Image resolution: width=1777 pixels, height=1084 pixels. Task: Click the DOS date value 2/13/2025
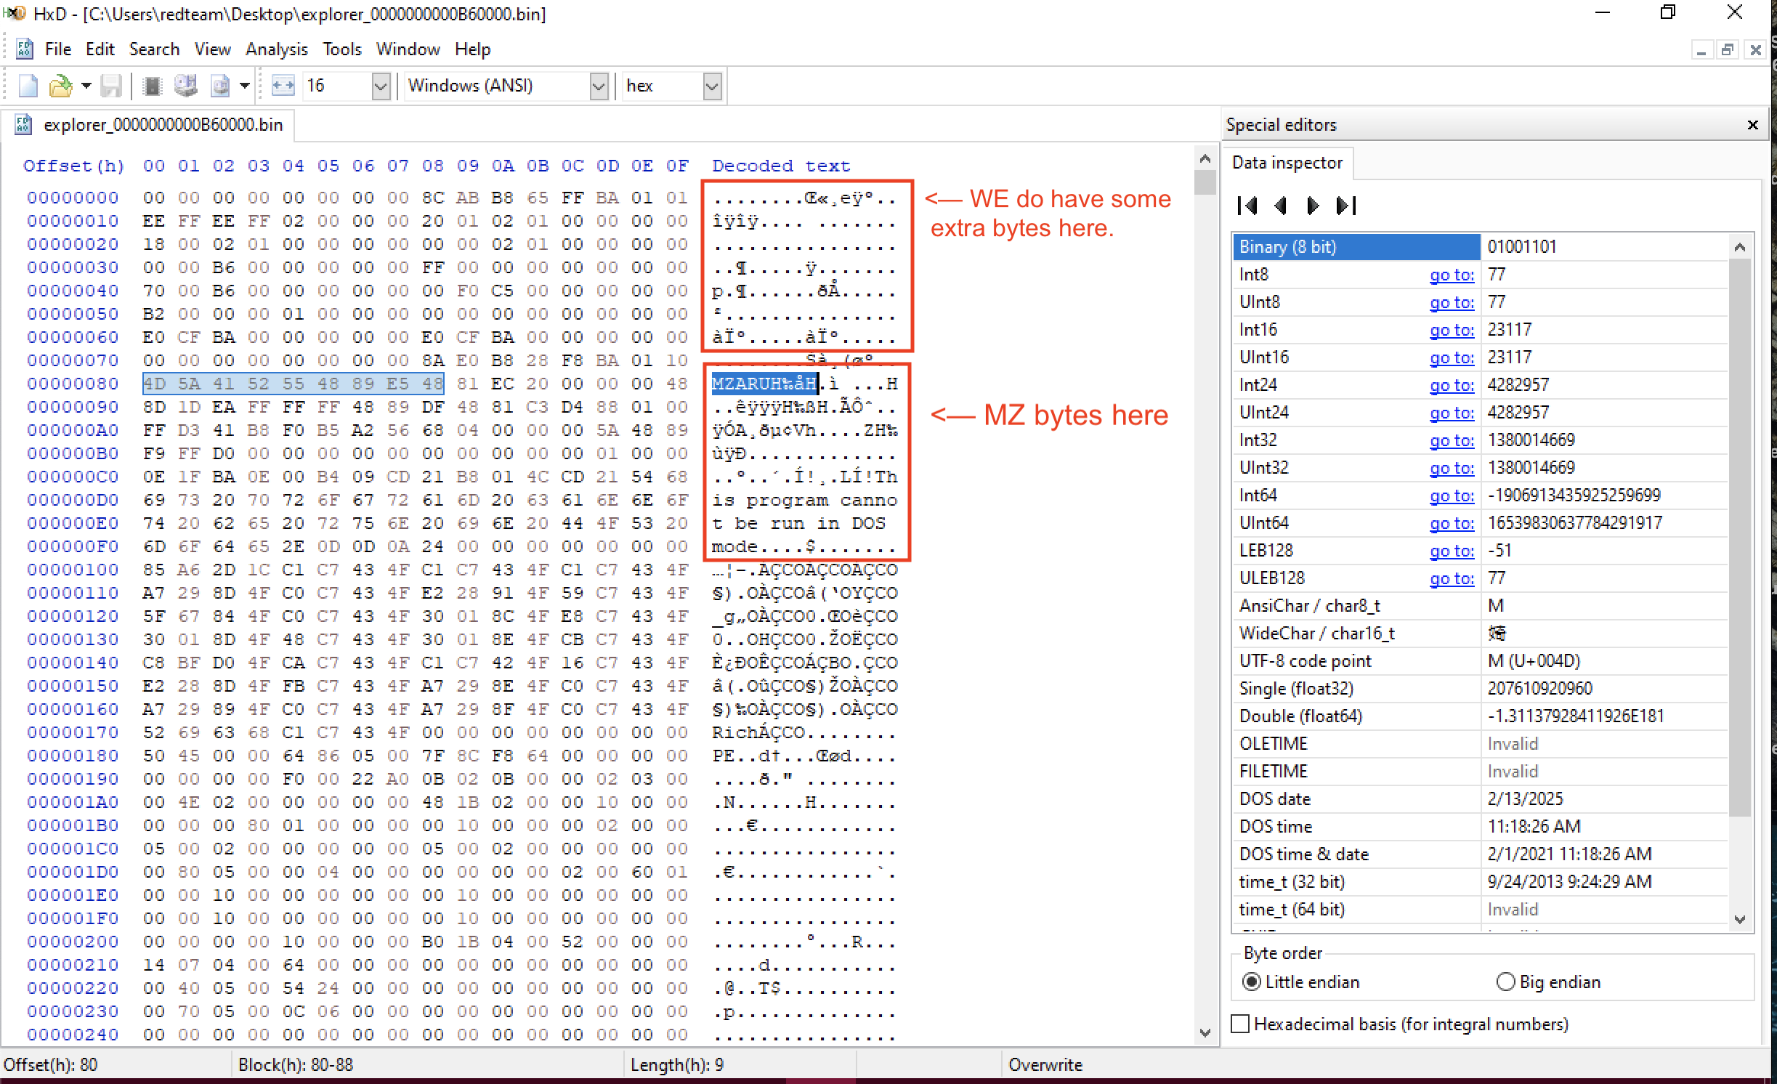tap(1524, 799)
